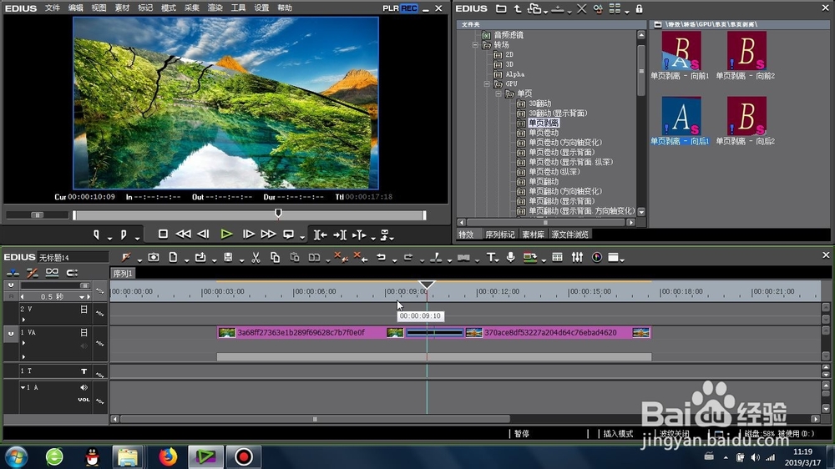Click the loop playback icon
835x469 pixels.
(289, 234)
